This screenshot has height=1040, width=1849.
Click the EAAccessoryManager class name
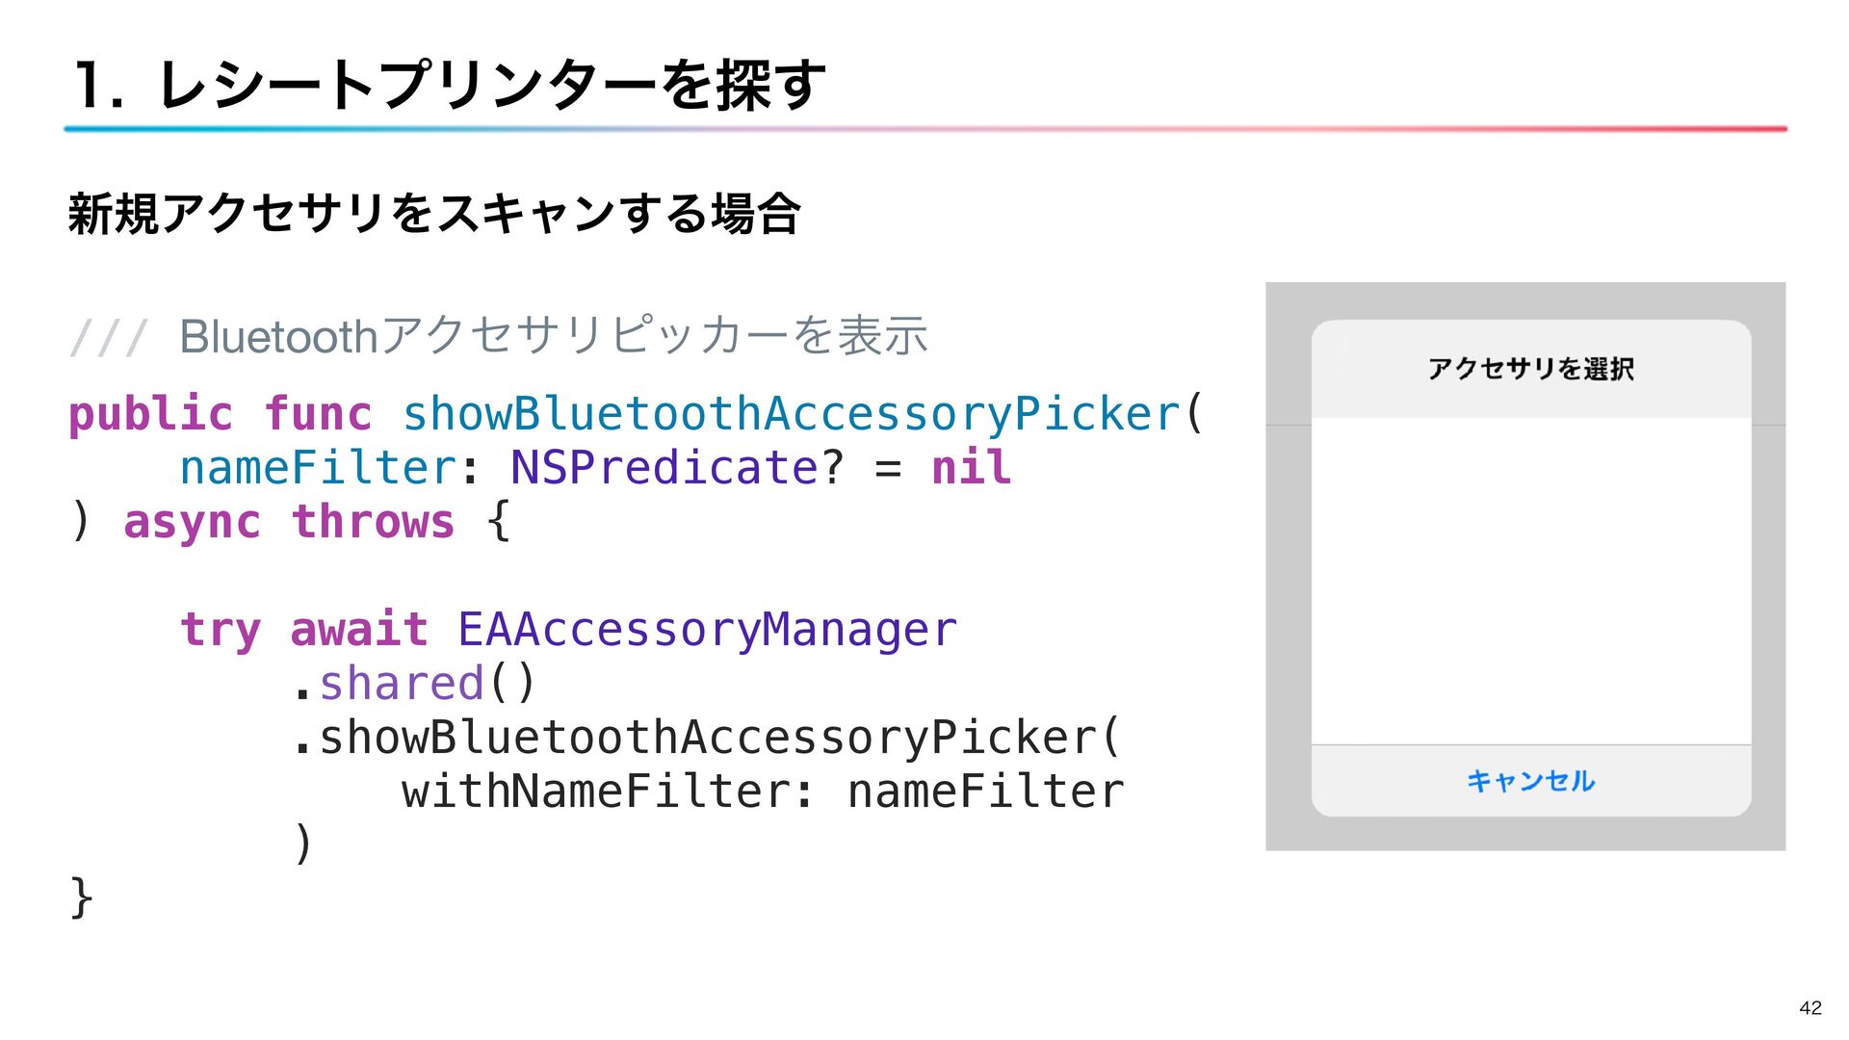pos(707,630)
